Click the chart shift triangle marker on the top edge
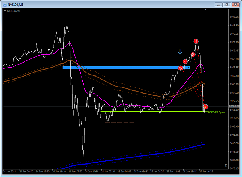 pyautogui.click(x=206, y=10)
